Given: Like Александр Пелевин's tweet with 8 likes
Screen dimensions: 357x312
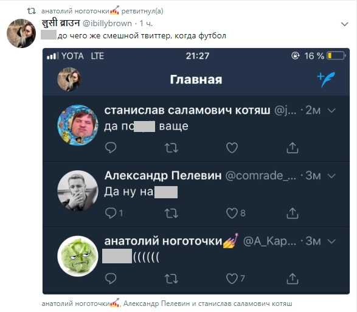Looking at the screenshot, I should pyautogui.click(x=232, y=213).
